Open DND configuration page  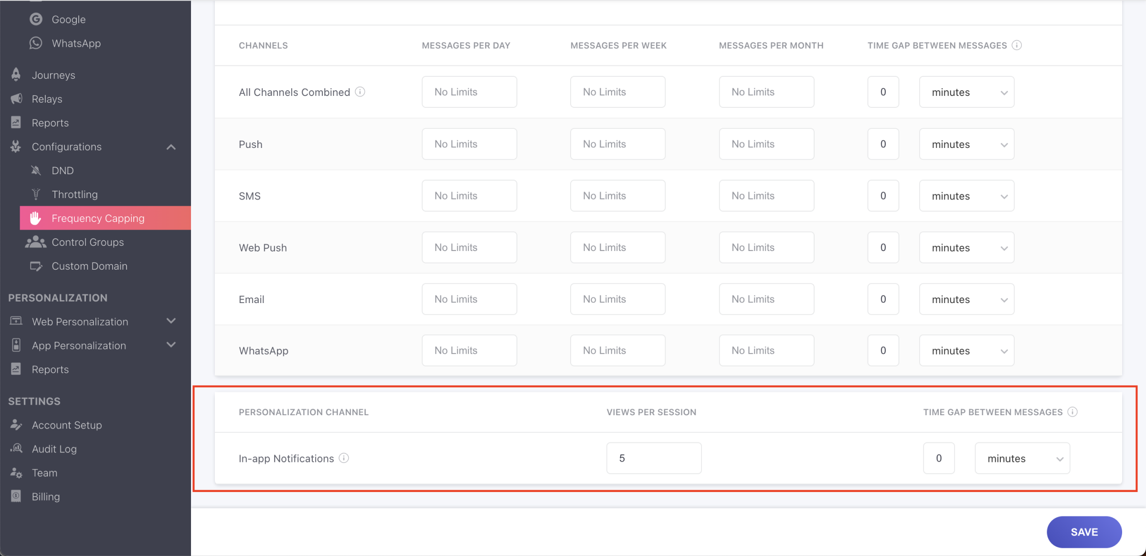pos(62,170)
